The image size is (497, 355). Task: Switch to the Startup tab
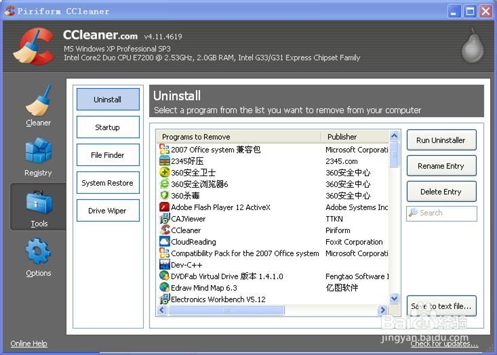click(108, 127)
